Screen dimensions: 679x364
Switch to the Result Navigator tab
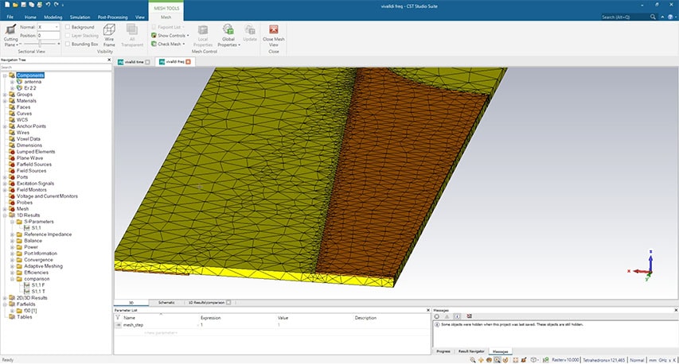click(x=471, y=350)
